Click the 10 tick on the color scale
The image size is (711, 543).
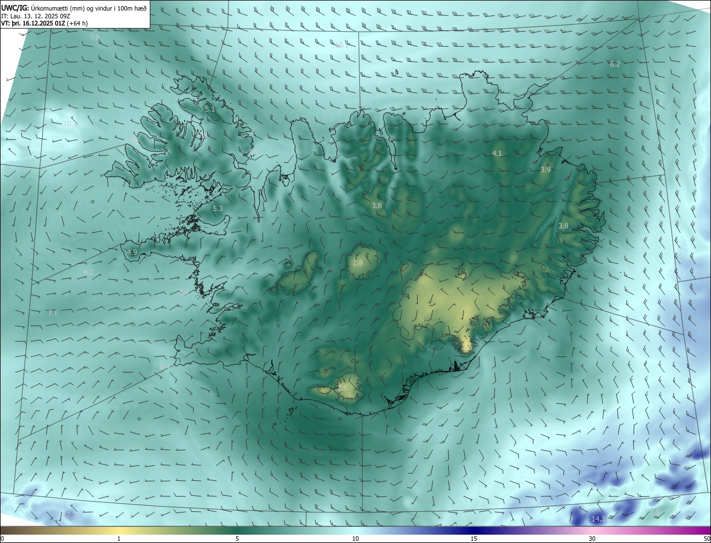point(355,539)
